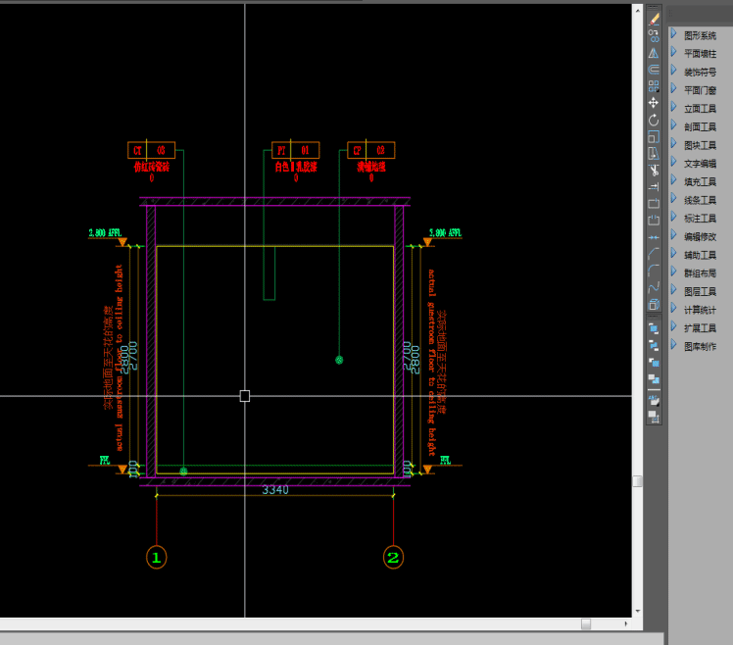Click the 计算统计 panel entry

pyautogui.click(x=700, y=310)
